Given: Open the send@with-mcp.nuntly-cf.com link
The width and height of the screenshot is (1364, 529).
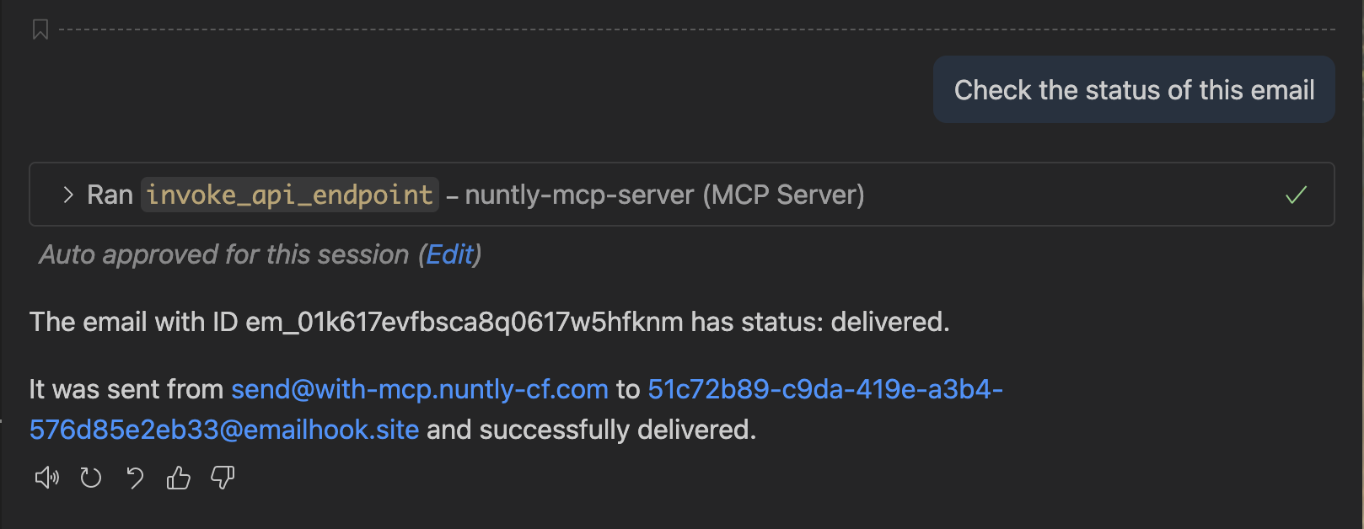Looking at the screenshot, I should point(420,389).
